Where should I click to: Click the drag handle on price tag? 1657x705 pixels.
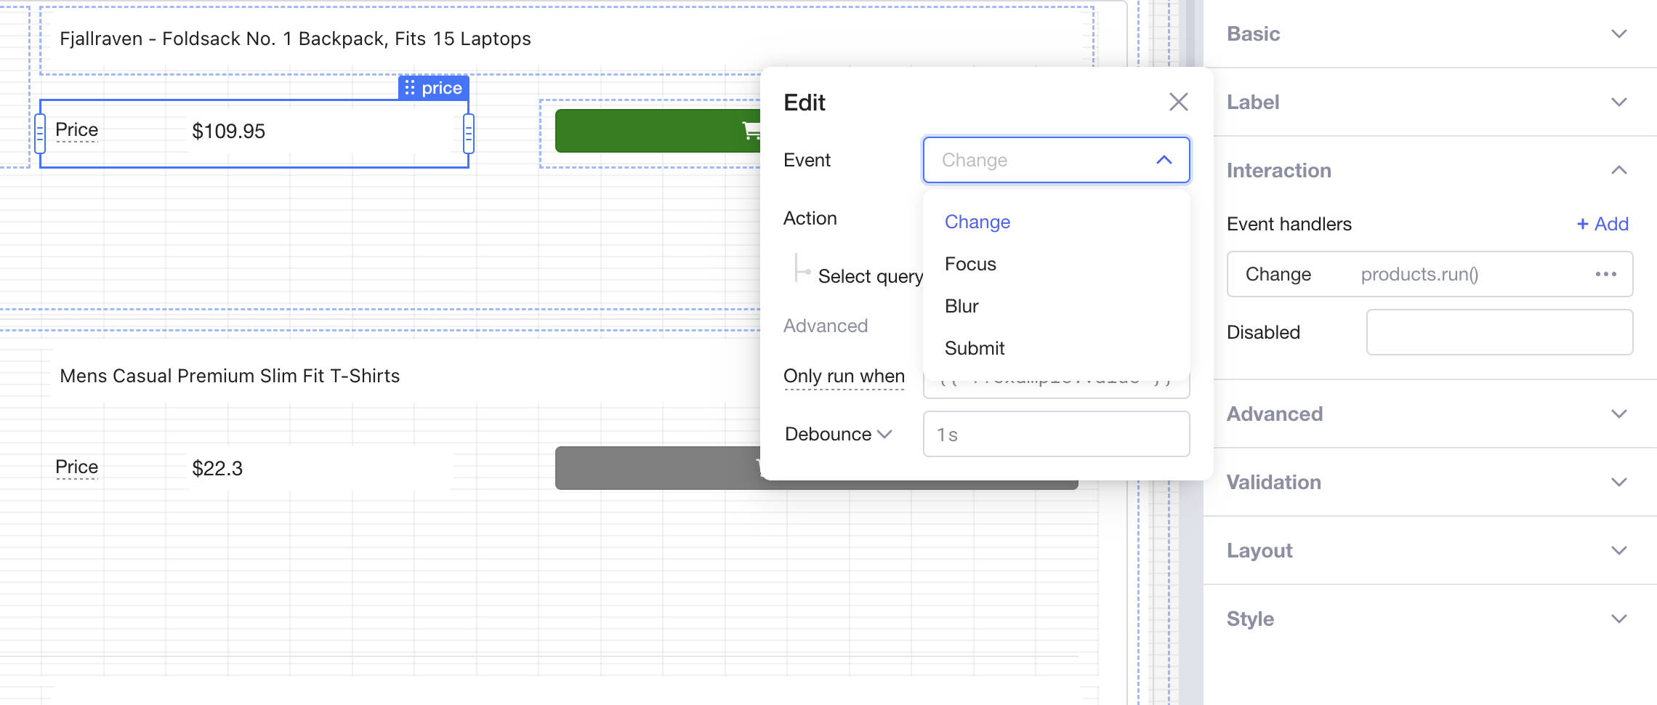[x=410, y=88]
